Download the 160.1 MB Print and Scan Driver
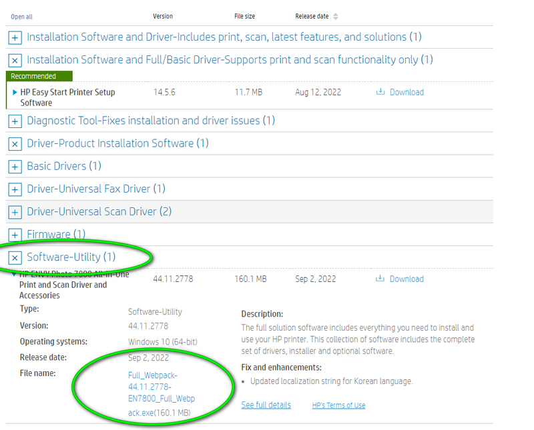The height and width of the screenshot is (430, 534). [x=407, y=279]
